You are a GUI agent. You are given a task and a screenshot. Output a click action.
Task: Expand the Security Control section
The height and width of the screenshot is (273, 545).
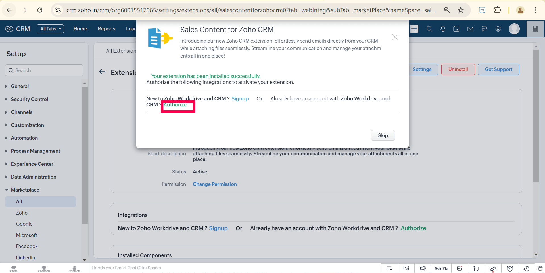point(29,99)
